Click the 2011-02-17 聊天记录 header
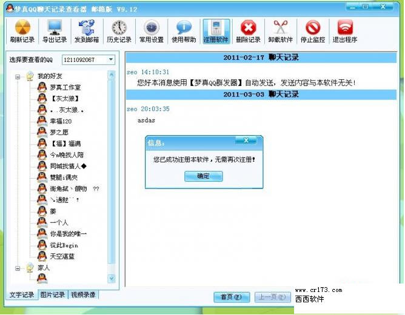This screenshot has width=405, height=315. pyautogui.click(x=261, y=58)
